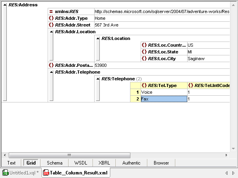Select the '567 3rd Ave' value cell

tap(162, 25)
